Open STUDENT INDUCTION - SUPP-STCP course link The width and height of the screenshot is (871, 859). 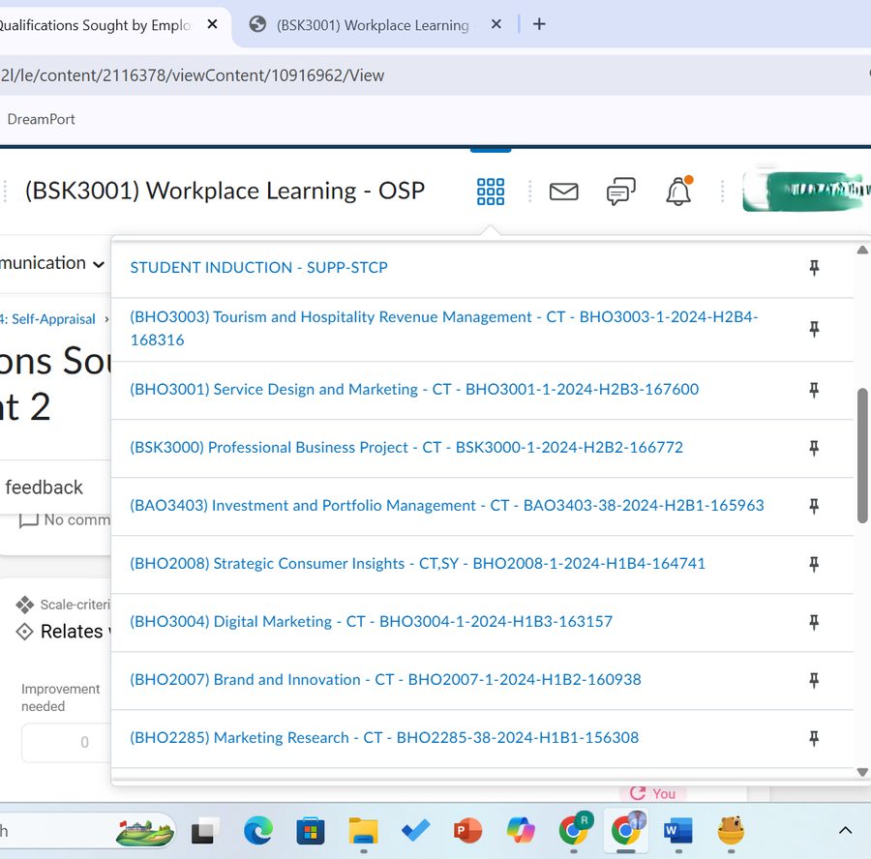[258, 268]
